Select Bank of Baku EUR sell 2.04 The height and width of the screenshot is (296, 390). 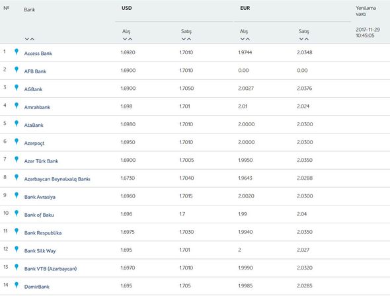point(301,214)
